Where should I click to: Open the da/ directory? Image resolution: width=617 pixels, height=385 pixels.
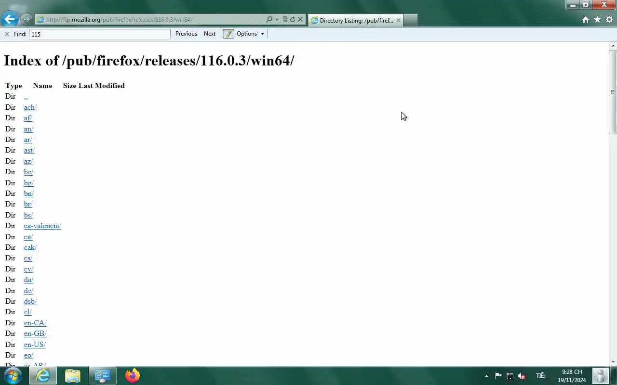[x=28, y=280]
